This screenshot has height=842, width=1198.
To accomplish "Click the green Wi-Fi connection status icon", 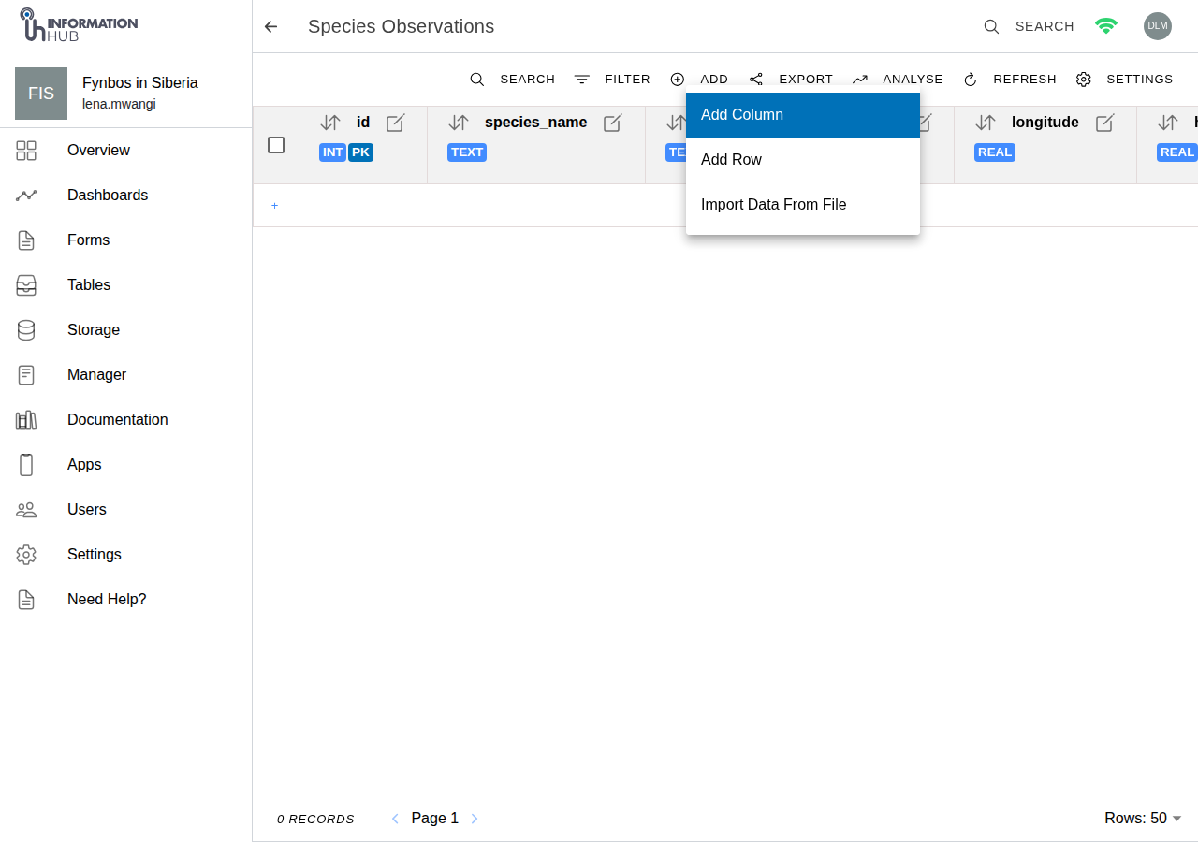I will pyautogui.click(x=1106, y=26).
